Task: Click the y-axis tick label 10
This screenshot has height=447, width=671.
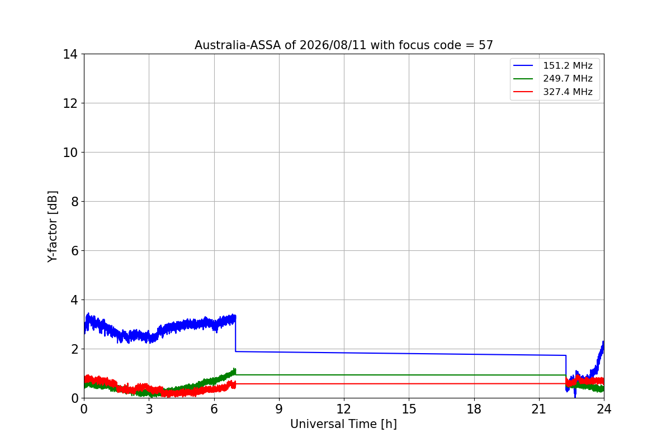Action: (x=70, y=153)
